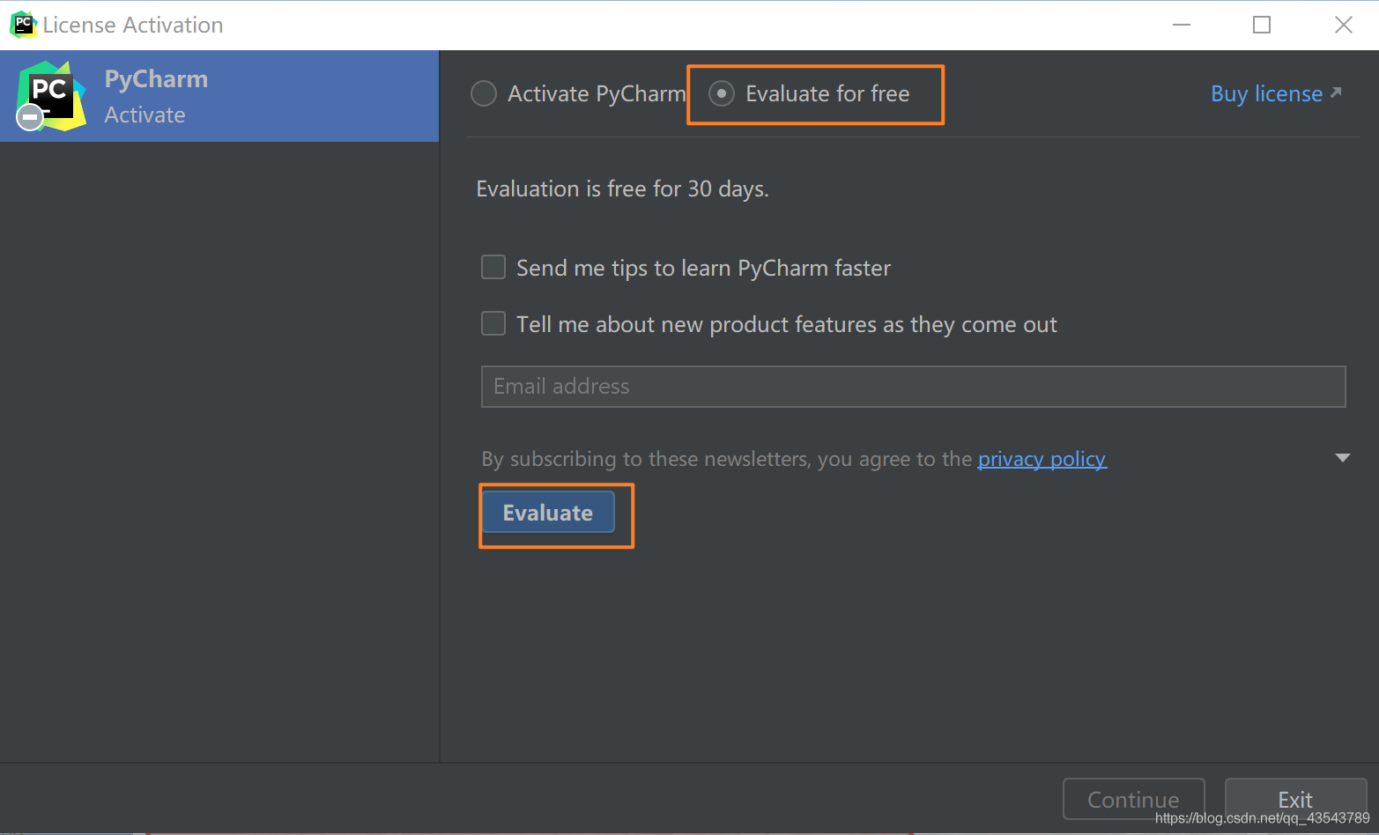Click the License Activation window title text
Screen dimensions: 1379x835
point(133,25)
